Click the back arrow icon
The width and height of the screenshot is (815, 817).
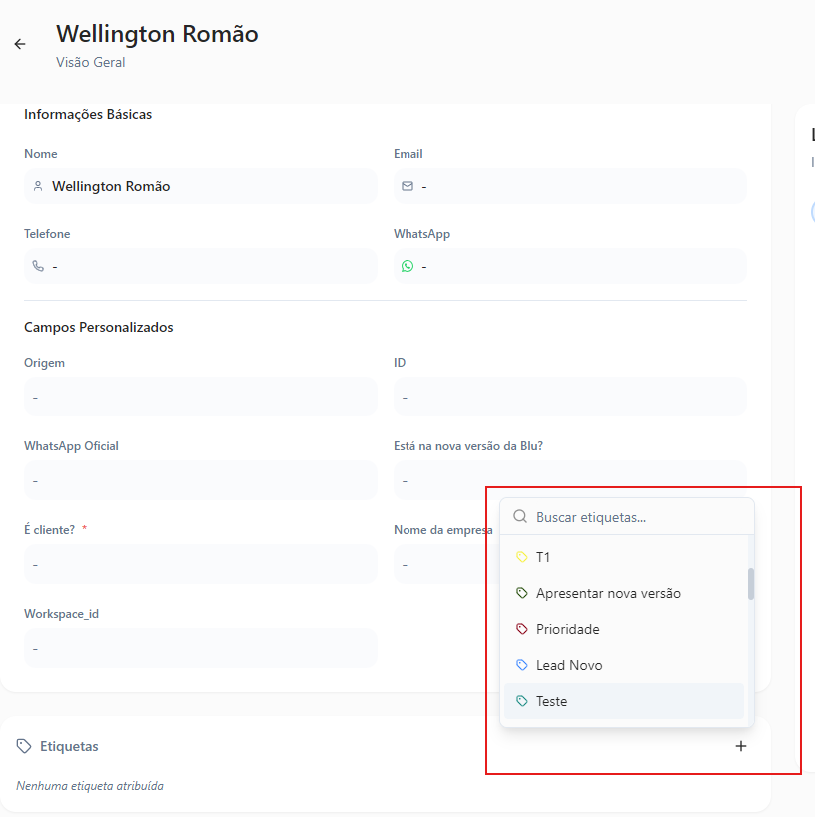20,44
